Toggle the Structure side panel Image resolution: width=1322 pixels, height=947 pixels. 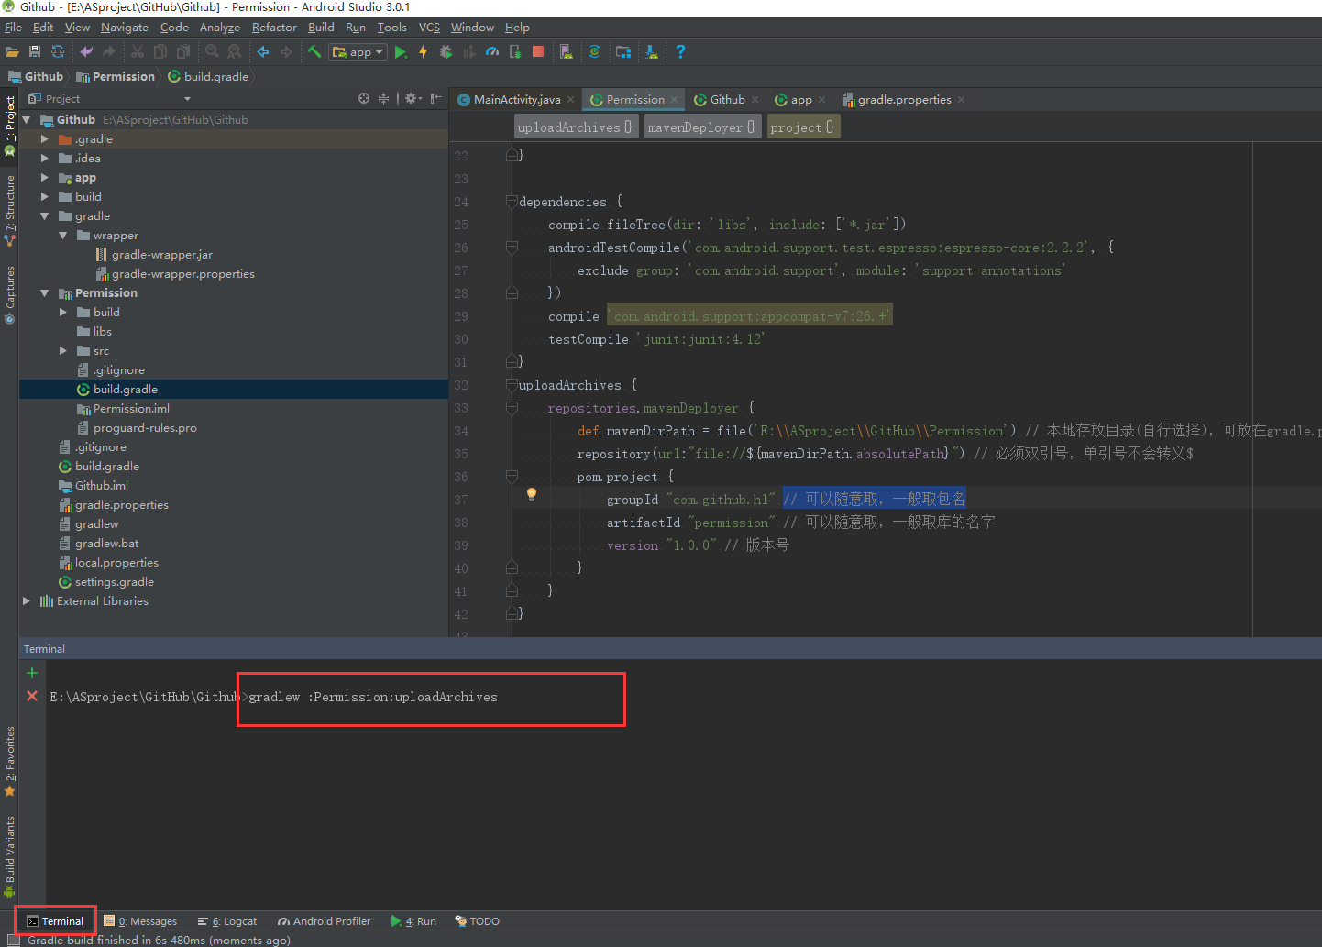click(9, 210)
